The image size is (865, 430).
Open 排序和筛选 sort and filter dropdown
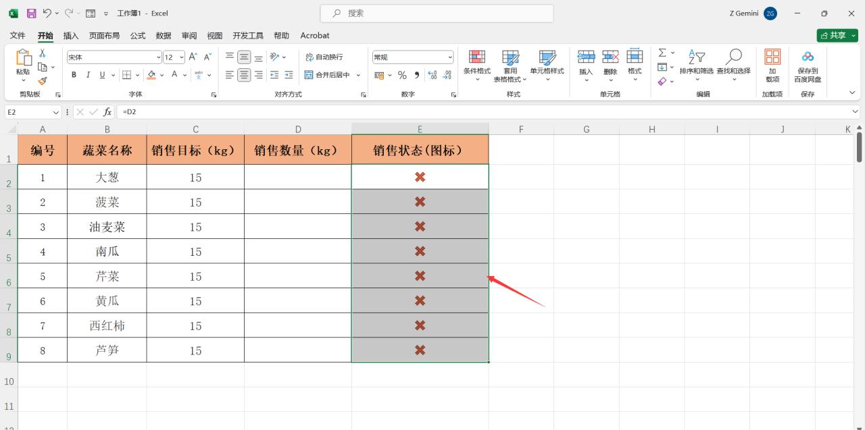(x=697, y=65)
